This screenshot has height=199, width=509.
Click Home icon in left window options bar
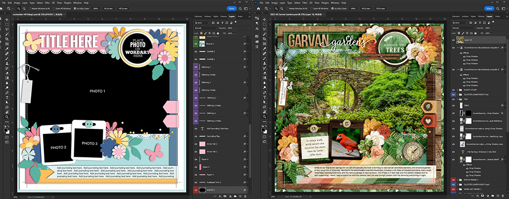1,9
